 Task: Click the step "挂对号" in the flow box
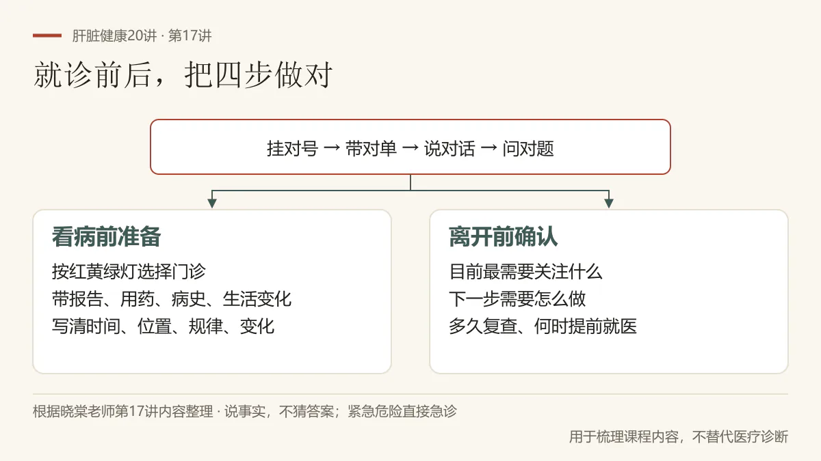292,148
